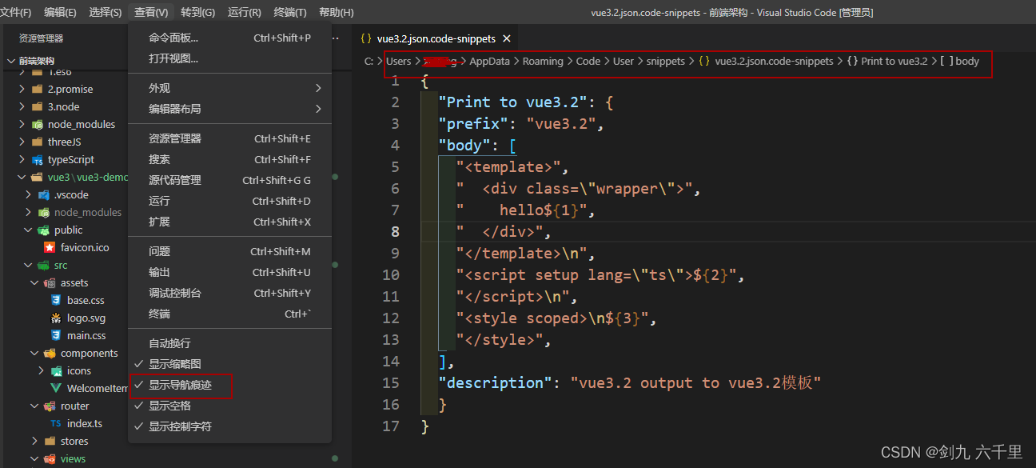Click the three-dots more actions icon in Explorer
Viewport: 1036px width, 468px height.
click(x=337, y=38)
